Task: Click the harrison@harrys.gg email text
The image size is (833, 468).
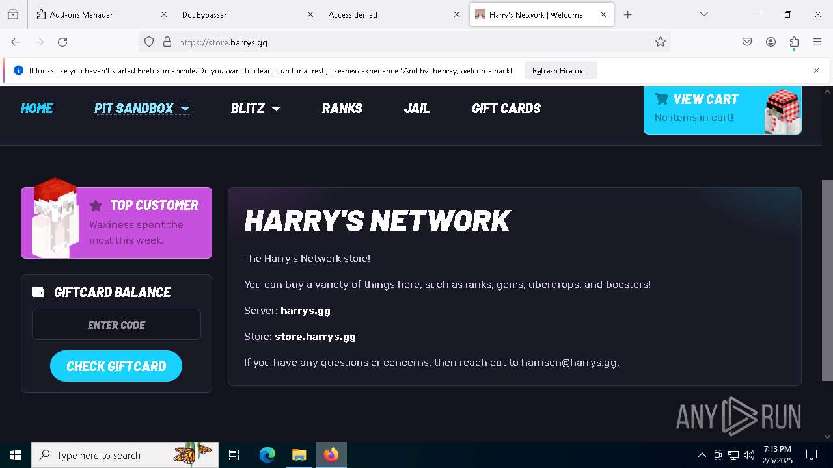Action: click(569, 363)
